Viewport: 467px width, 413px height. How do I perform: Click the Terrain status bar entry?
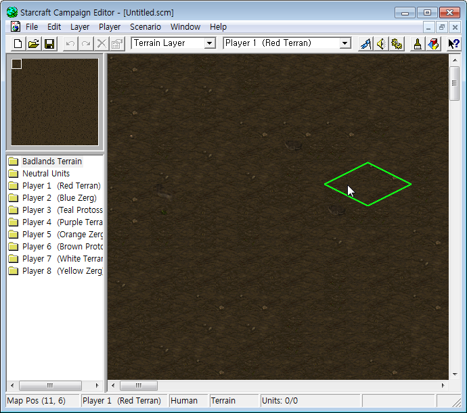[223, 401]
